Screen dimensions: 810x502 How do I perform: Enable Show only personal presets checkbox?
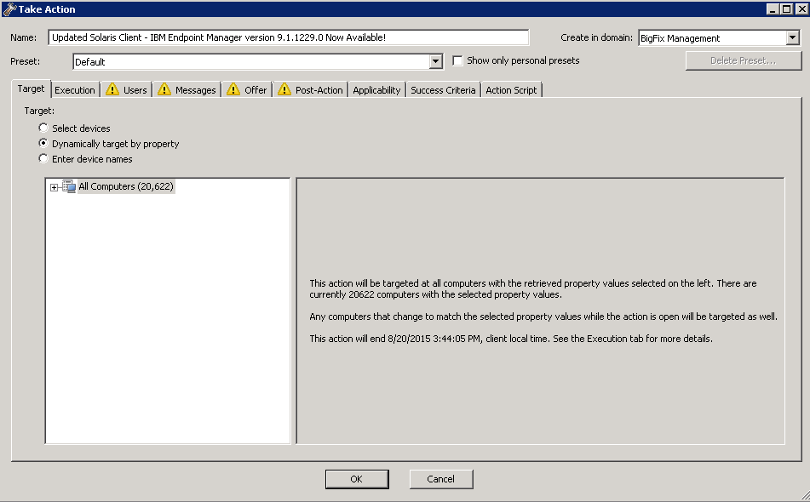coord(457,61)
